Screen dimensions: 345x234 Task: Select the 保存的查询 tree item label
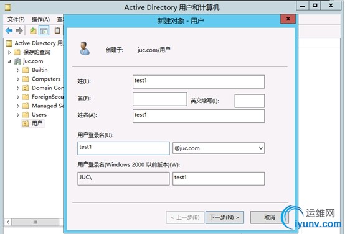37,52
